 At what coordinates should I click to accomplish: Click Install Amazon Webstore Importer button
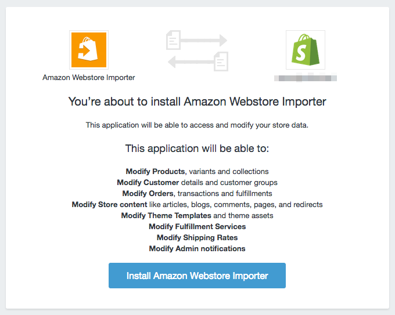pyautogui.click(x=197, y=276)
